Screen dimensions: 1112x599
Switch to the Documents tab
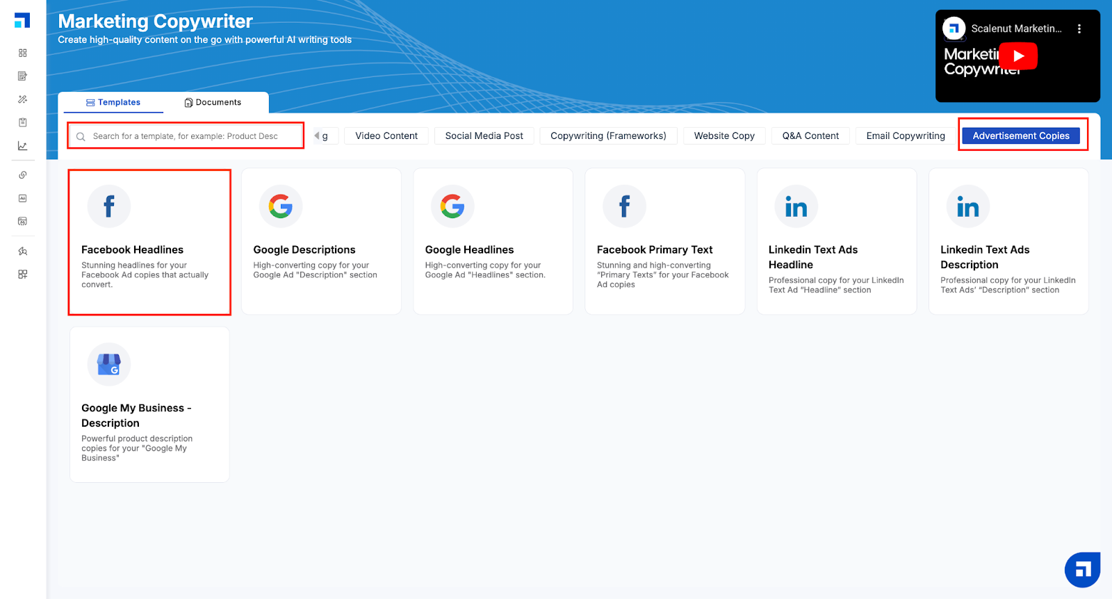coord(213,102)
